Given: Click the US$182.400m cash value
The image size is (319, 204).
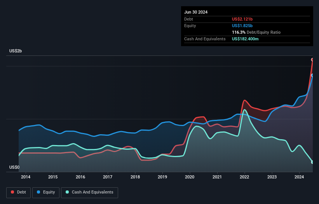Looking at the screenshot, I should [245, 39].
